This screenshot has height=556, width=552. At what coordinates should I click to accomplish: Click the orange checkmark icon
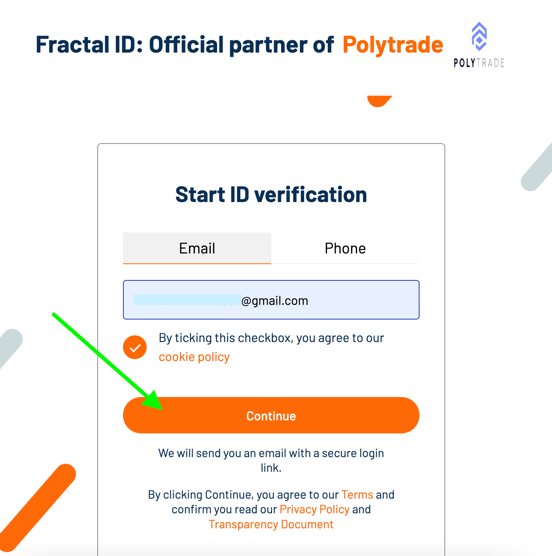pos(135,347)
